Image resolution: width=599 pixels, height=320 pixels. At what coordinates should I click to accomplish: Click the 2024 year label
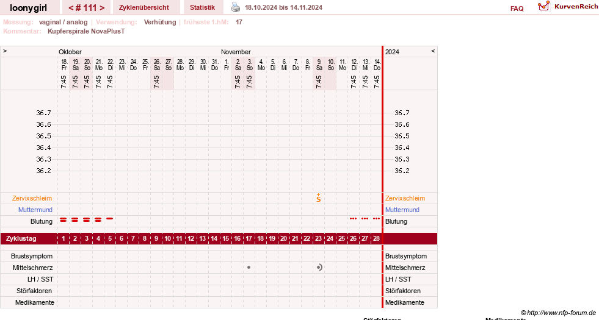tap(392, 52)
